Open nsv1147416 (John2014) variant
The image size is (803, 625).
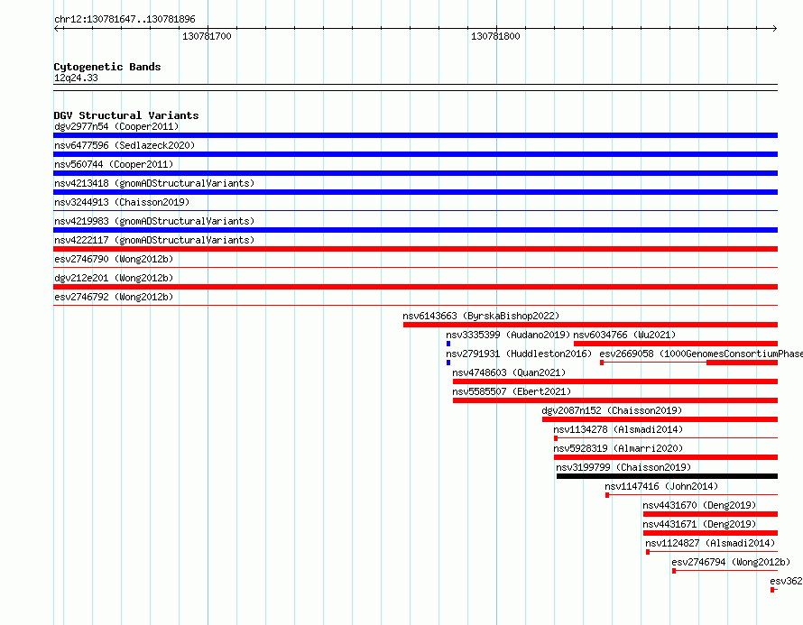click(661, 486)
